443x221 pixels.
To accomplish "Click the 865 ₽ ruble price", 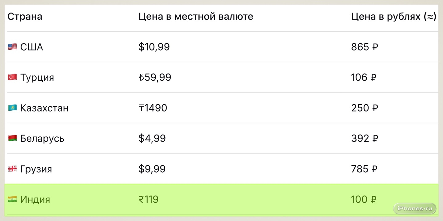I will (364, 47).
